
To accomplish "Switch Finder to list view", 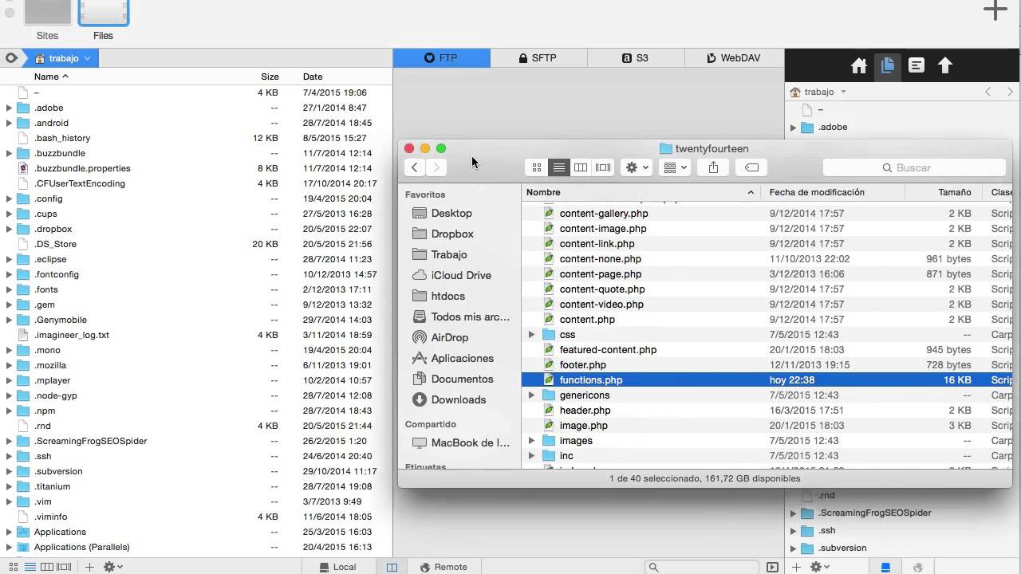I will click(x=559, y=167).
